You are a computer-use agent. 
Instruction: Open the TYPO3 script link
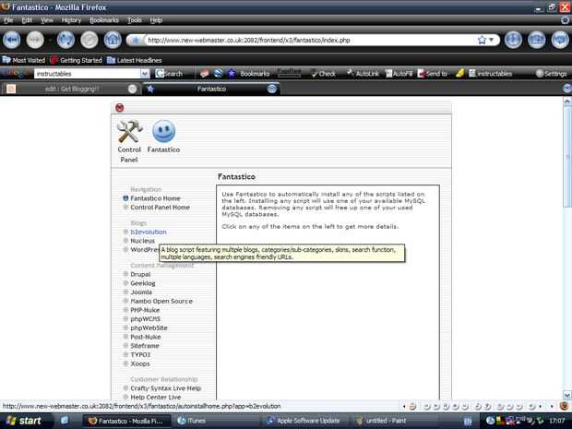(140, 354)
